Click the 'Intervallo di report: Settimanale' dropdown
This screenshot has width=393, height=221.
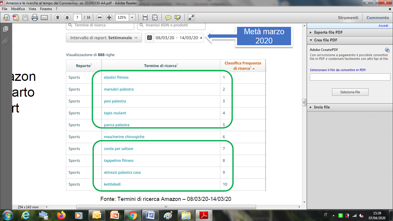point(104,38)
